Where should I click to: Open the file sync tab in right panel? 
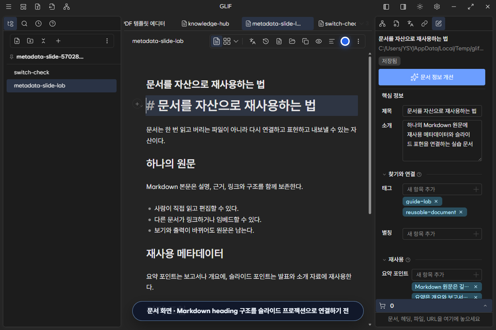point(396,24)
